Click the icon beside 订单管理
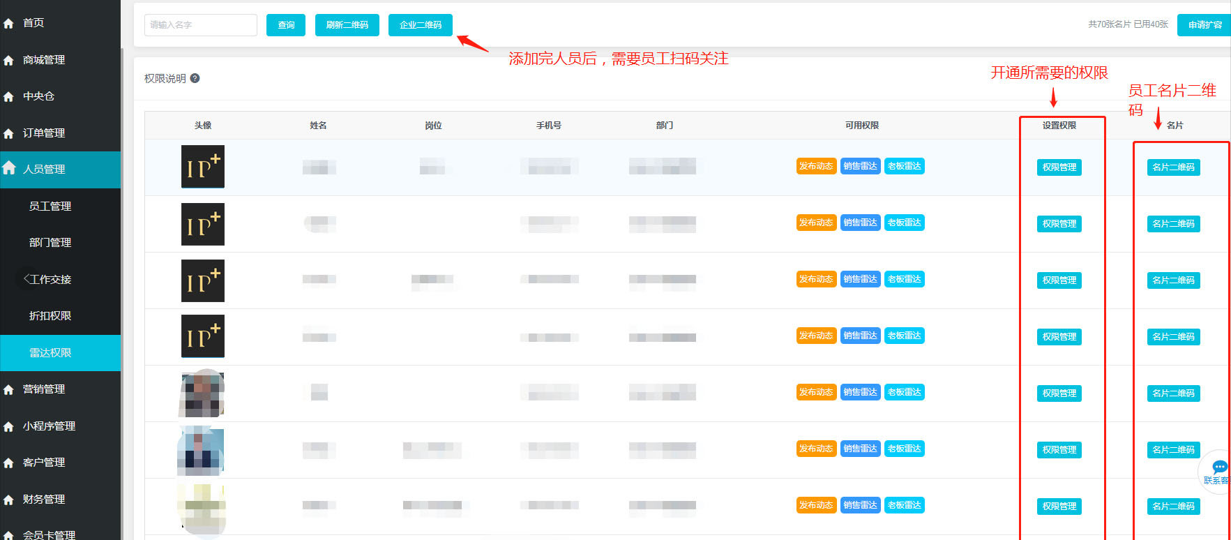Screen dimensions: 1231x540 9,133
